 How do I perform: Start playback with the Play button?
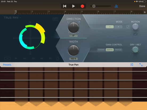pos(73,6)
